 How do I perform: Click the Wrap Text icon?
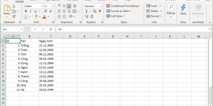75,6
